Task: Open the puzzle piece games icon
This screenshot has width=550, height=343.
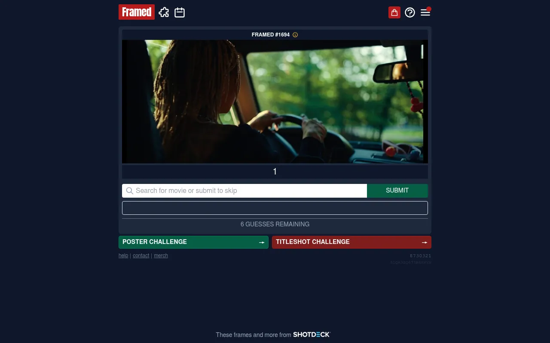Action: (164, 12)
